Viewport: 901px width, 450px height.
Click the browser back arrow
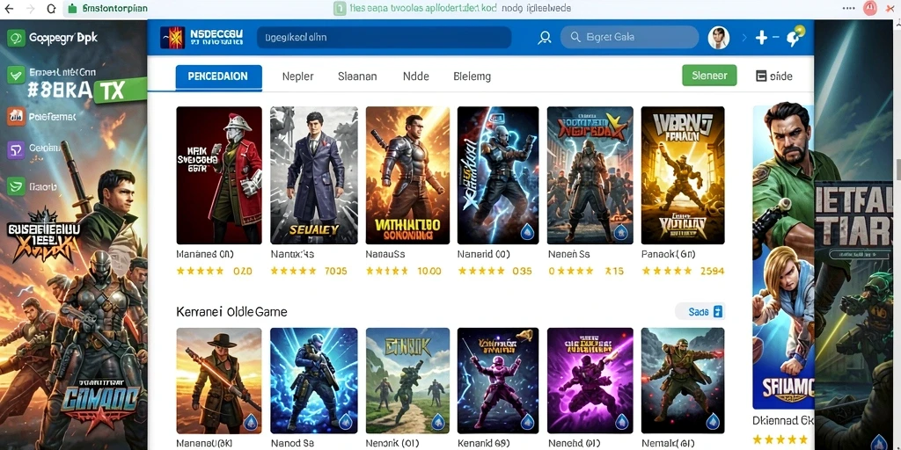pyautogui.click(x=9, y=9)
